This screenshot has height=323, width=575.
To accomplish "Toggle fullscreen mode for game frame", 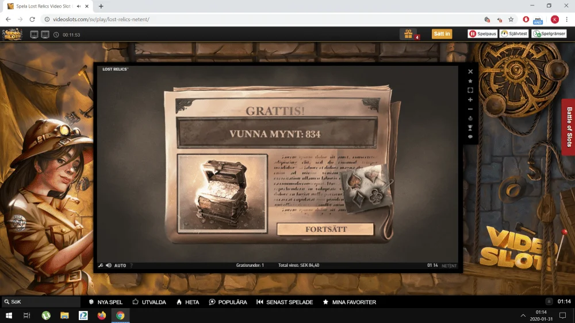I will point(470,90).
